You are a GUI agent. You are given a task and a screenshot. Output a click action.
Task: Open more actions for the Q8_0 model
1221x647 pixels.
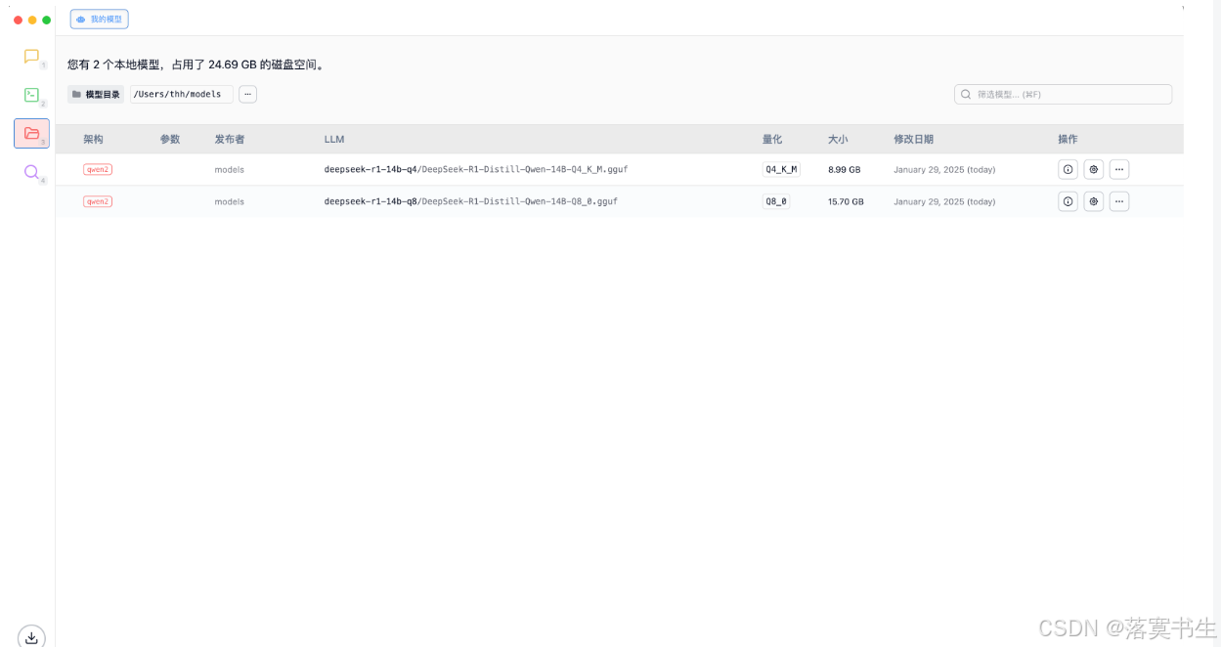[x=1119, y=201]
